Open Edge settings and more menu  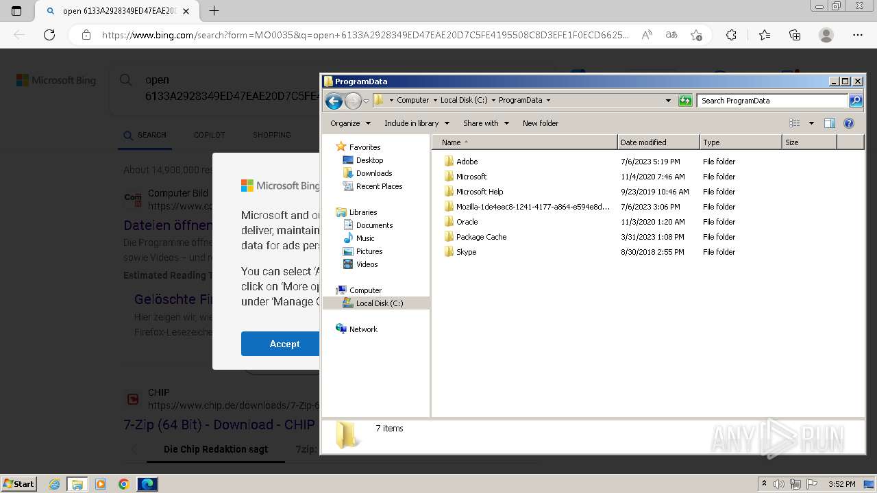(x=858, y=35)
